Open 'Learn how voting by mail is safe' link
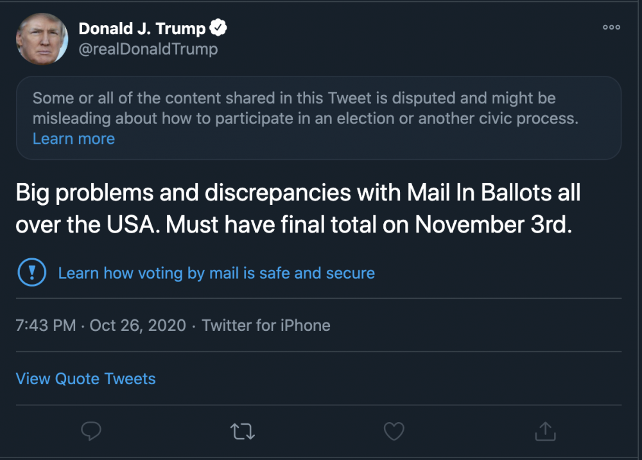 point(216,273)
